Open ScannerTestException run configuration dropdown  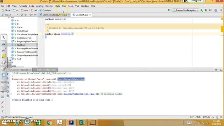pos(185,10)
